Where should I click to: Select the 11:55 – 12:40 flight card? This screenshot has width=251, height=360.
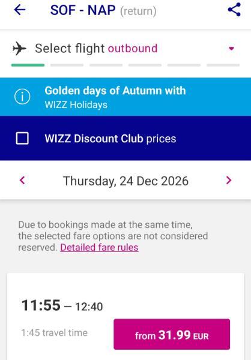pyautogui.click(x=125, y=317)
